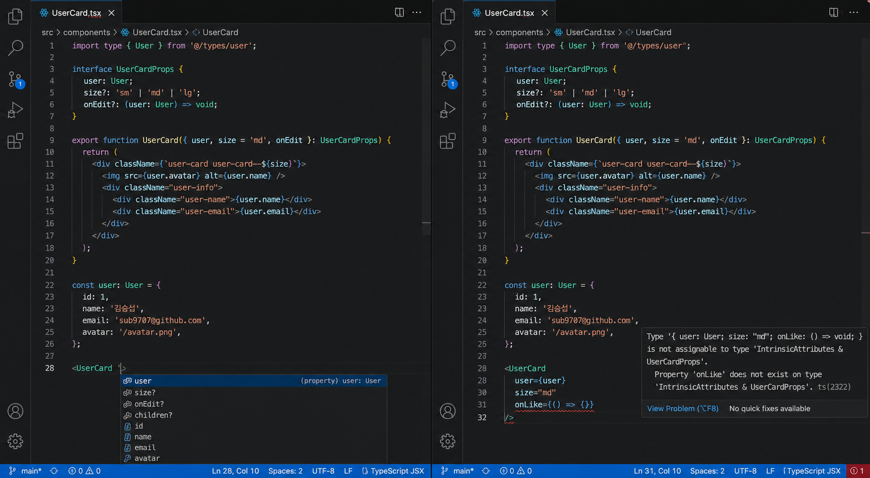Open Run and Debug in left window

(15, 110)
